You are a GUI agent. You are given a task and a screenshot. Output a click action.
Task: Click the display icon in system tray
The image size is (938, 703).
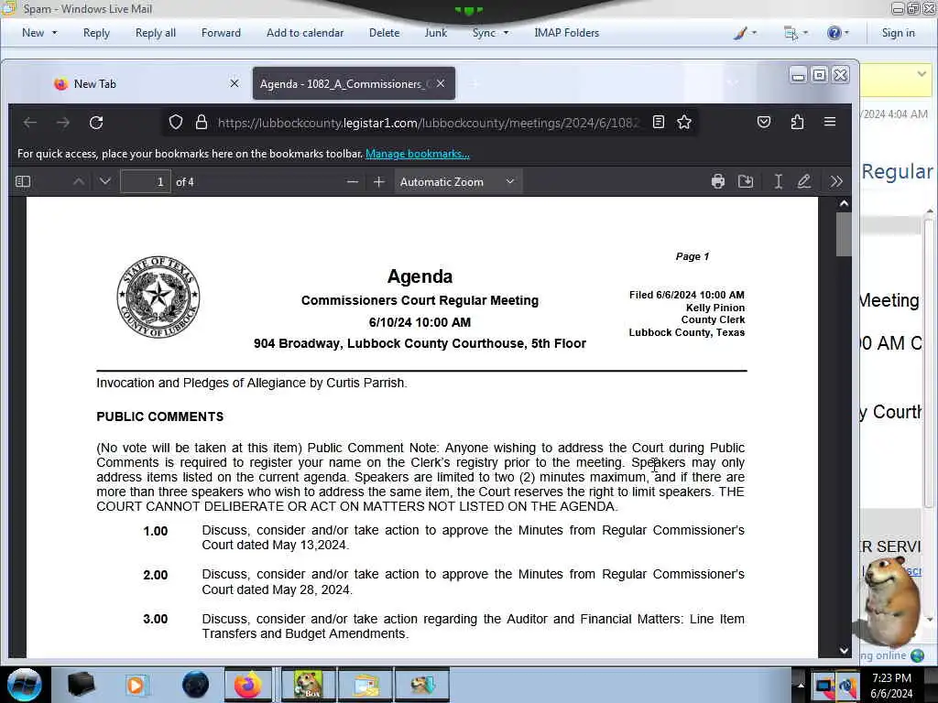[824, 686]
